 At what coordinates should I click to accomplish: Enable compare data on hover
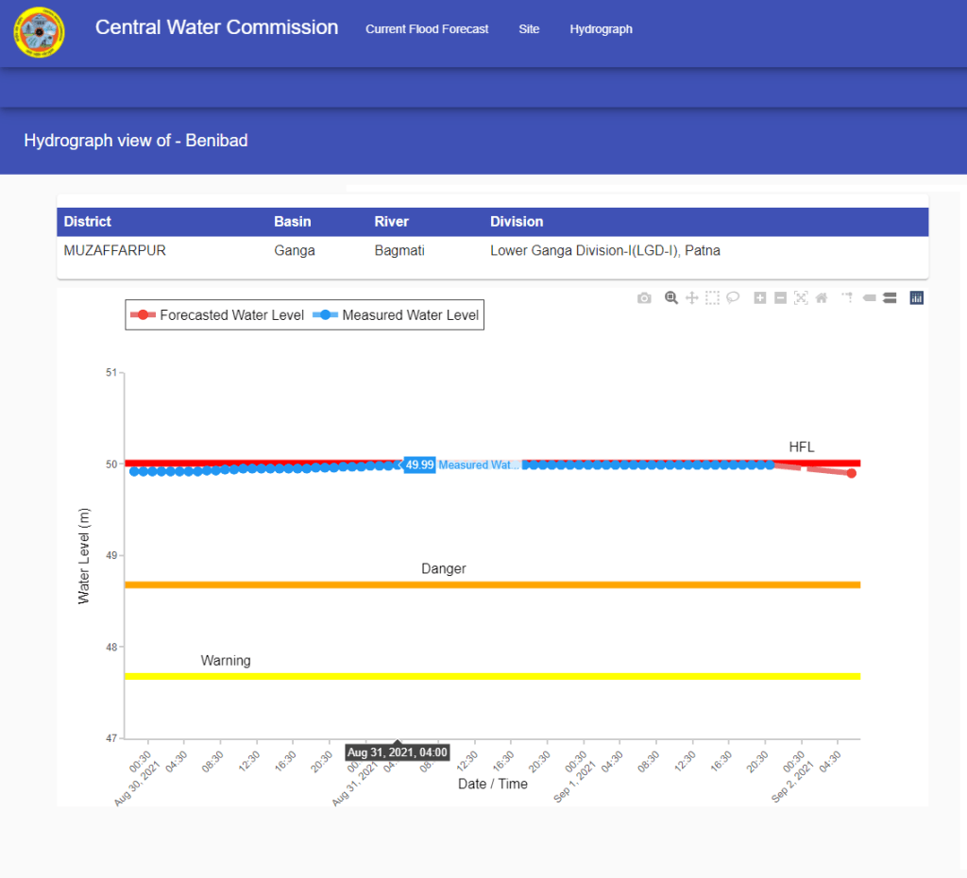[889, 298]
